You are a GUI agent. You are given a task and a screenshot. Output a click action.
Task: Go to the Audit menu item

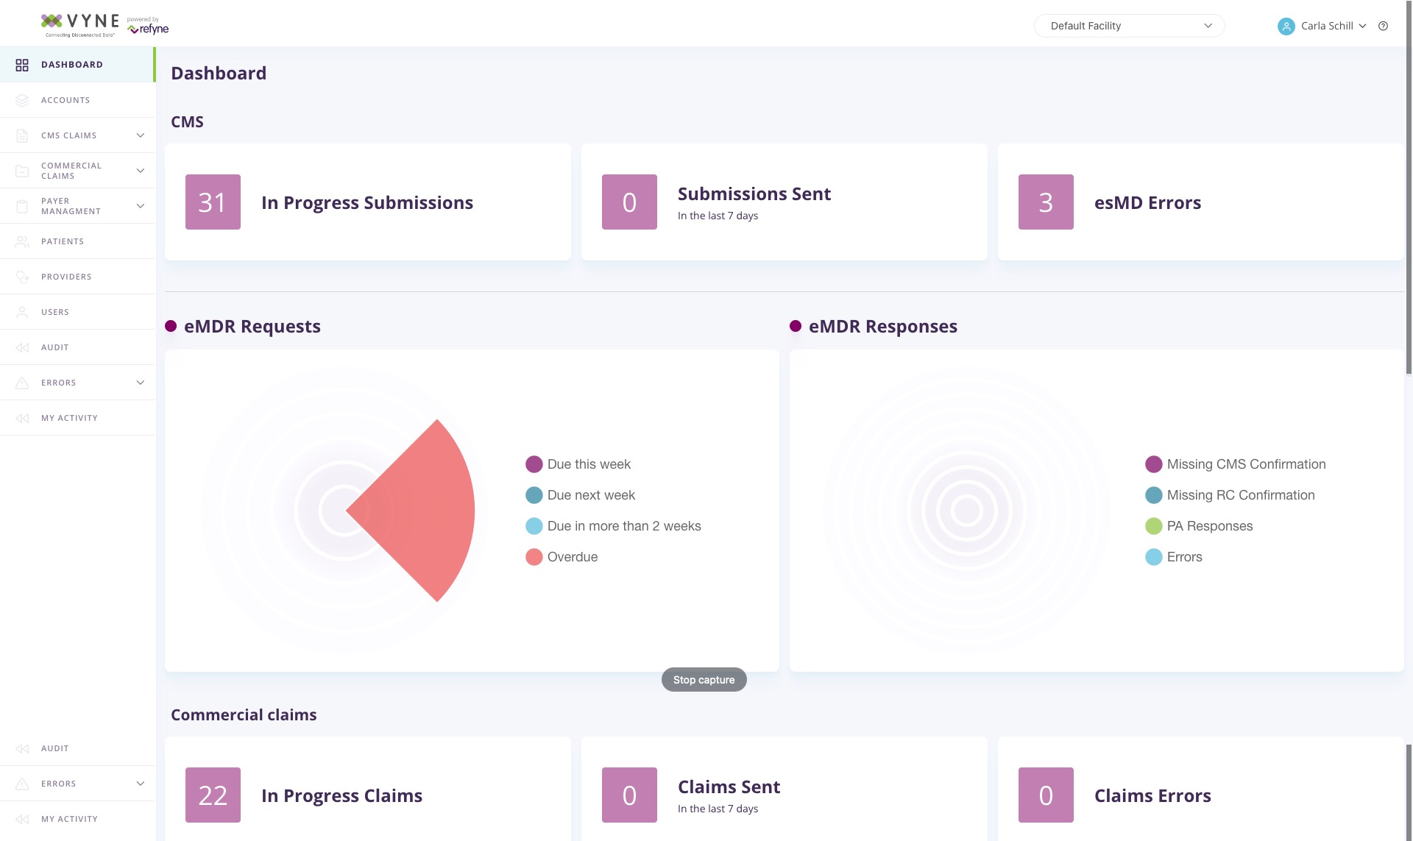click(54, 347)
